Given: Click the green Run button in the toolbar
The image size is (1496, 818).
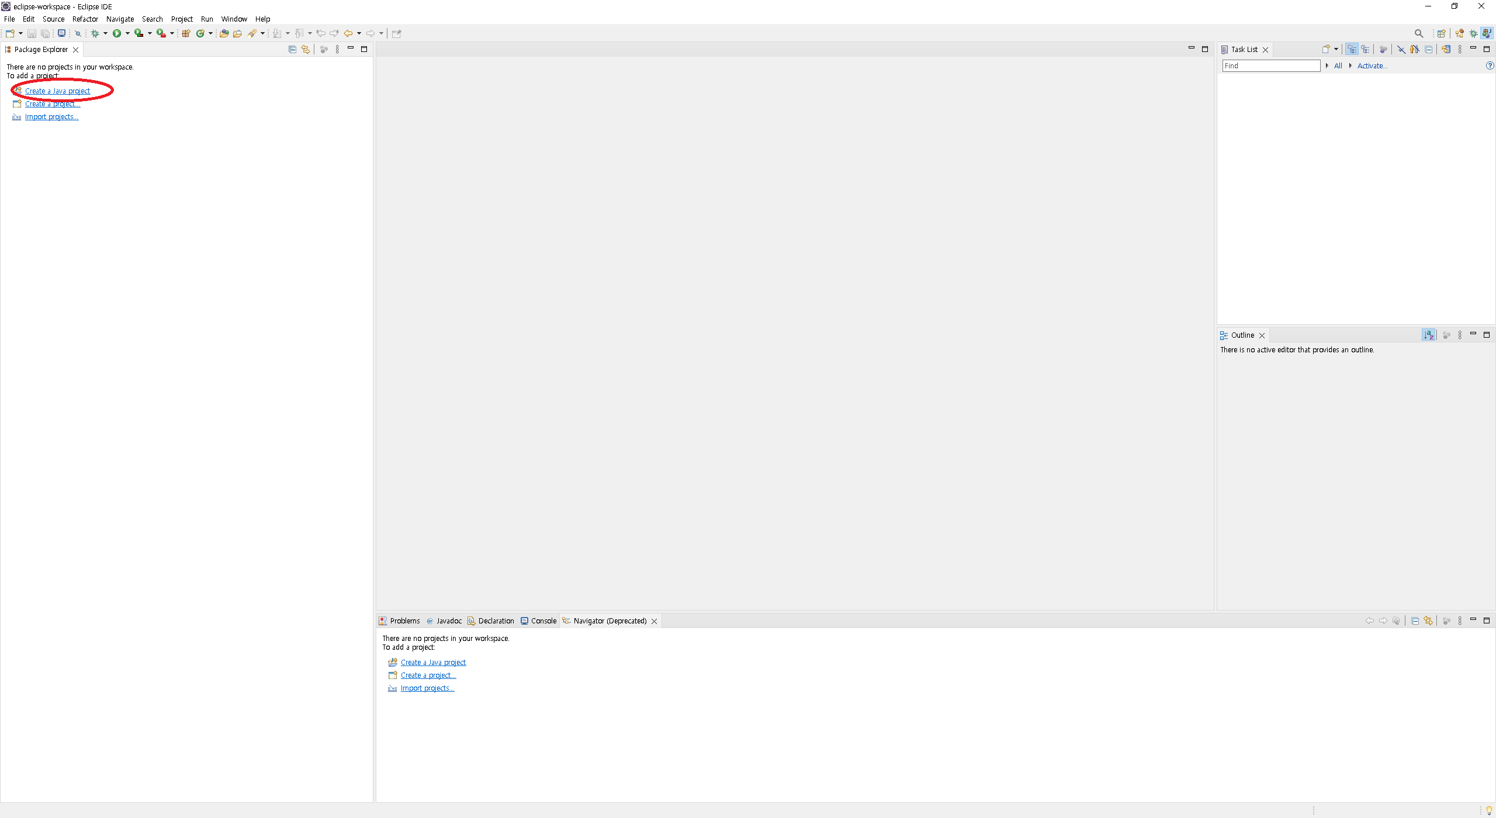Looking at the screenshot, I should [x=117, y=33].
